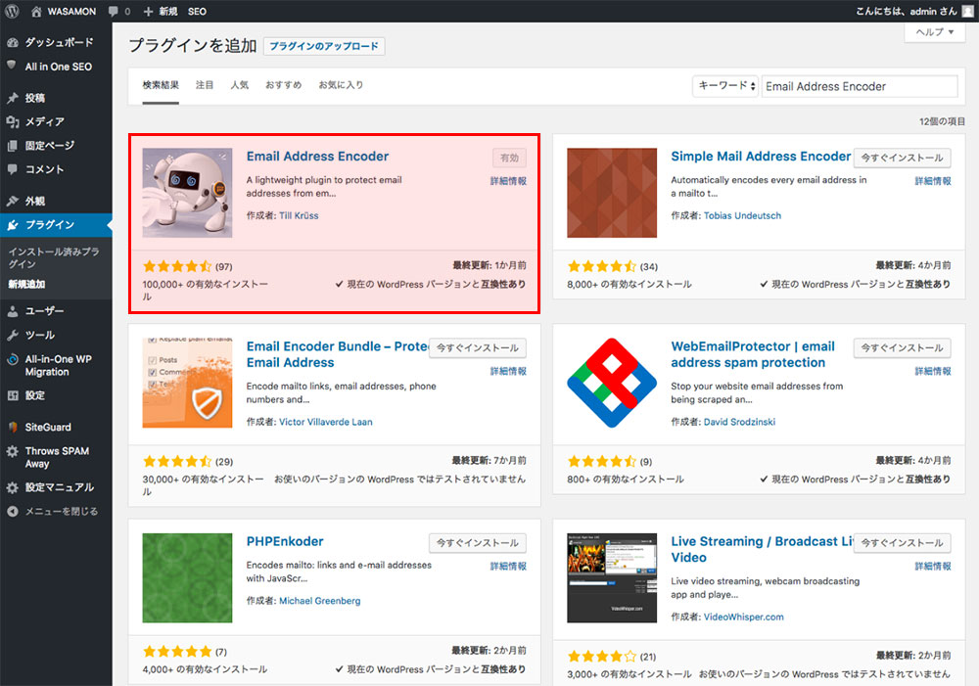Image resolution: width=979 pixels, height=686 pixels.
Task: Install WebEmailProtector plugin now
Action: (x=903, y=347)
